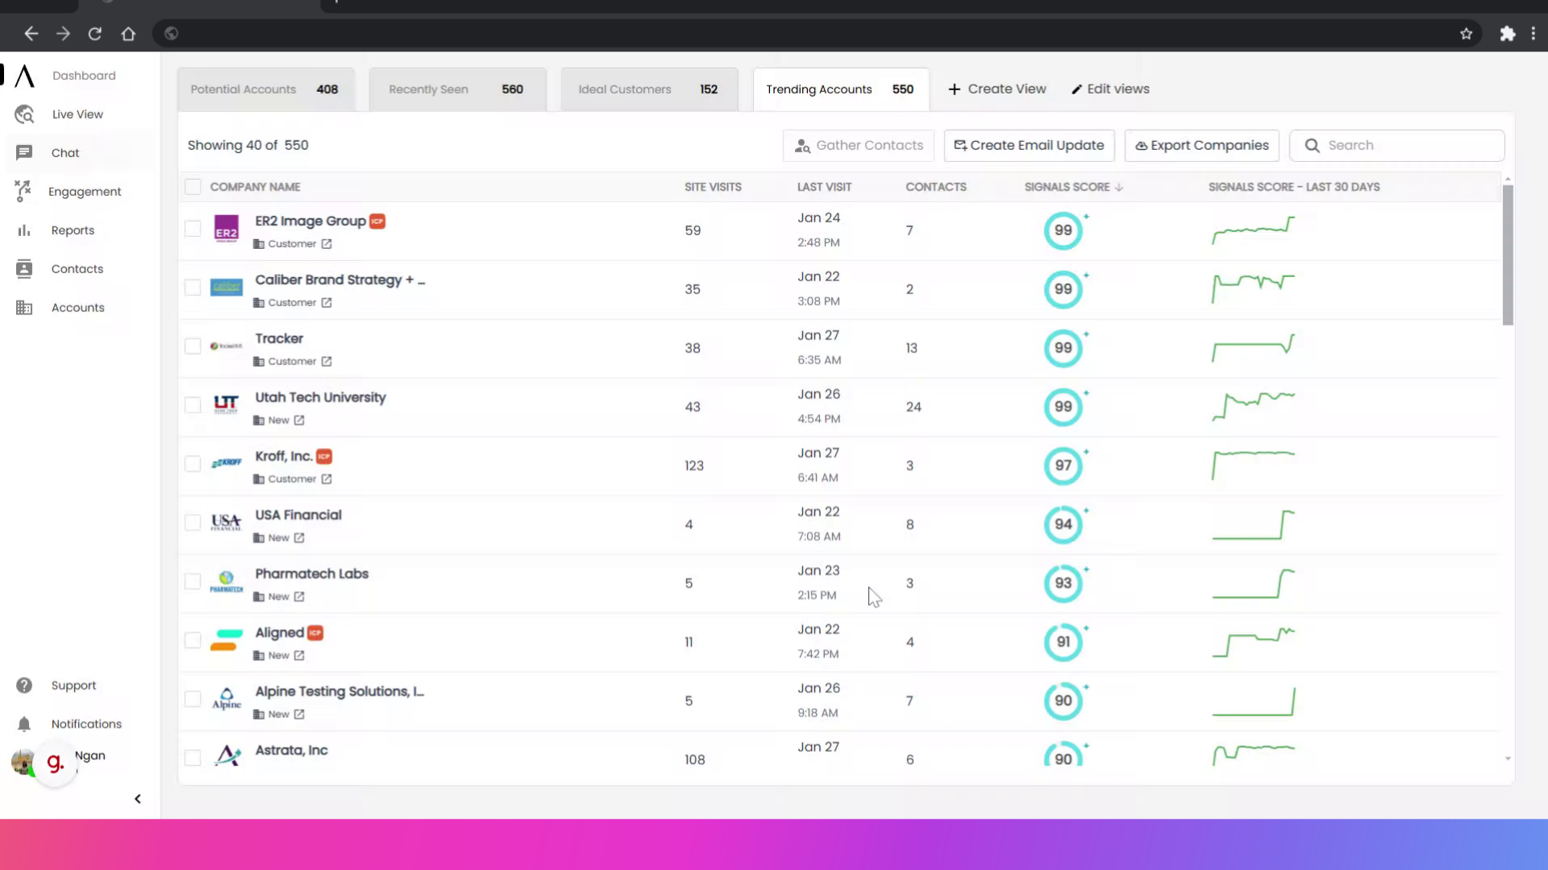Toggle the Signals Score sort direction
Screen dimensions: 1548x870
tap(1119, 186)
